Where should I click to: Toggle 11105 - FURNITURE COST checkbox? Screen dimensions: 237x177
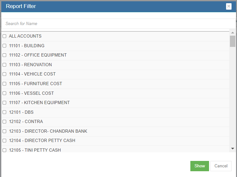coord(5,84)
